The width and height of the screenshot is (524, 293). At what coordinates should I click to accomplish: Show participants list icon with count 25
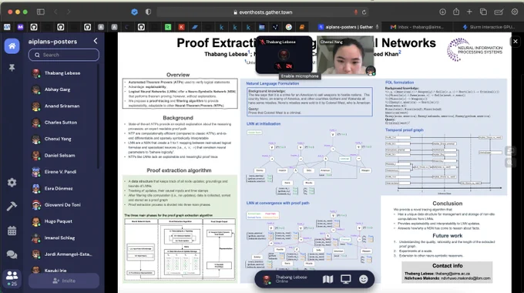tap(12, 278)
